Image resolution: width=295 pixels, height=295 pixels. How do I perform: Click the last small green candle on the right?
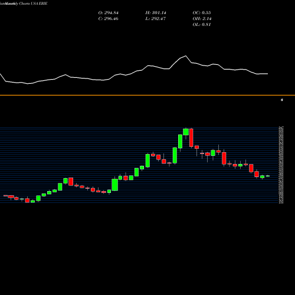click(x=268, y=176)
